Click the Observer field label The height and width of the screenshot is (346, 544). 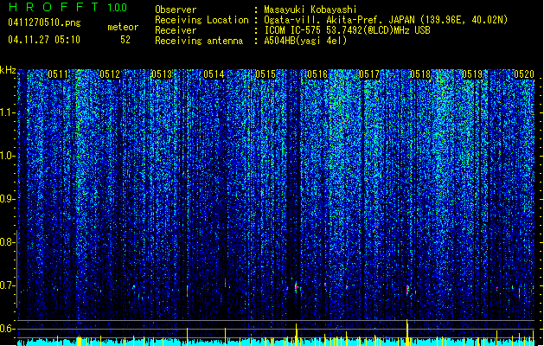pyautogui.click(x=176, y=10)
